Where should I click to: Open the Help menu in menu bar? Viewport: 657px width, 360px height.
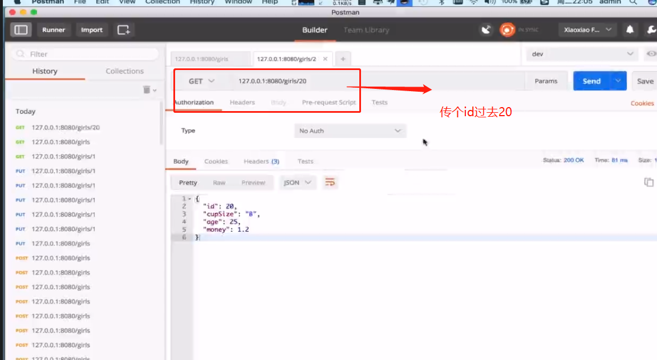pos(269,2)
